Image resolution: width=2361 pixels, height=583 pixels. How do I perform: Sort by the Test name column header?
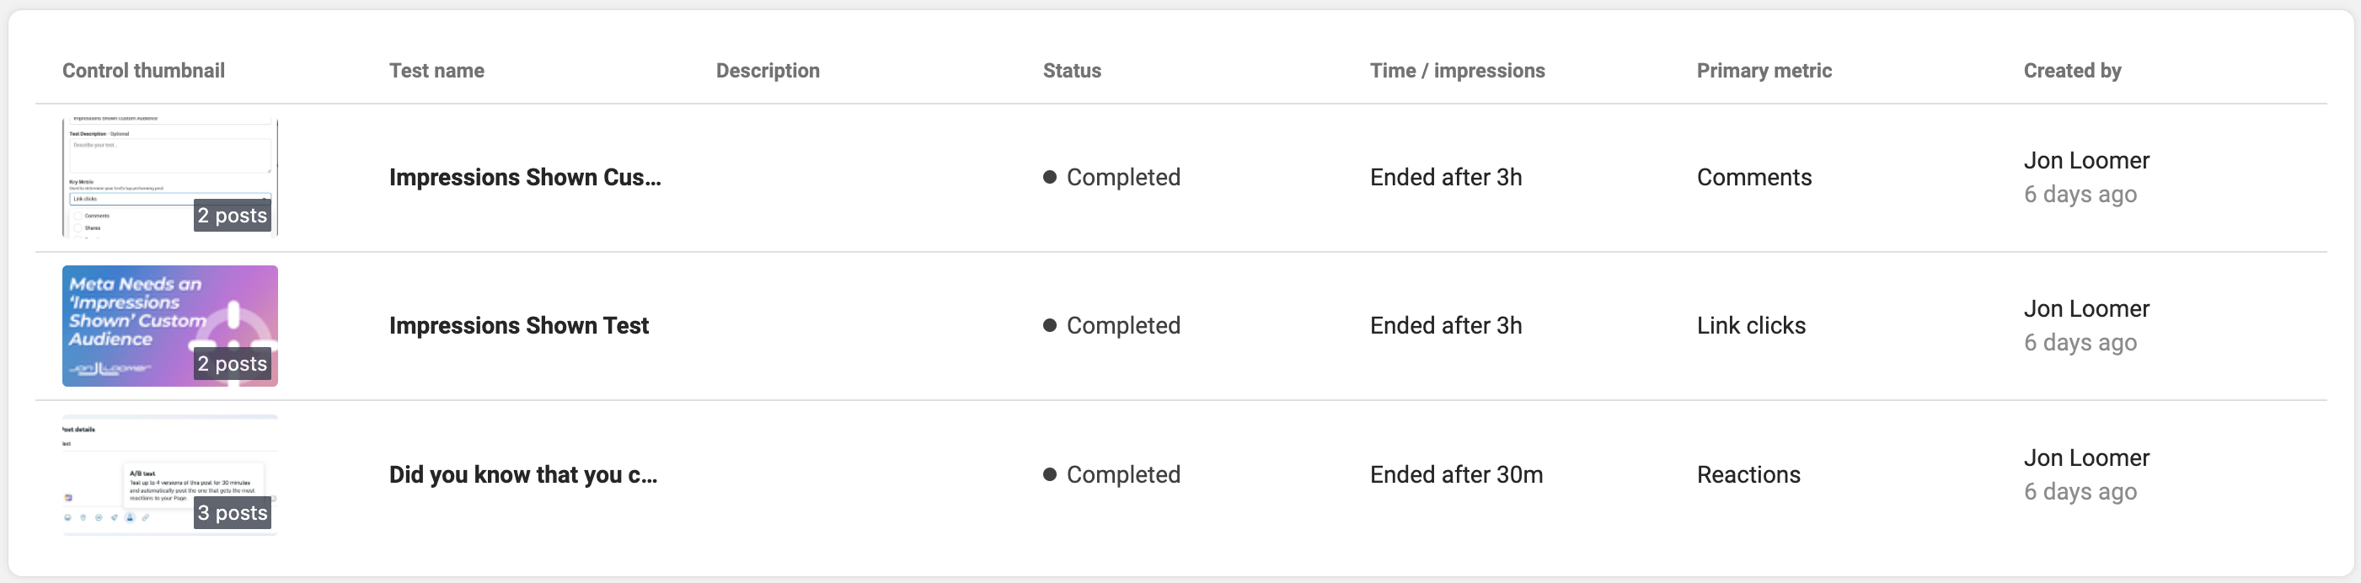[436, 71]
